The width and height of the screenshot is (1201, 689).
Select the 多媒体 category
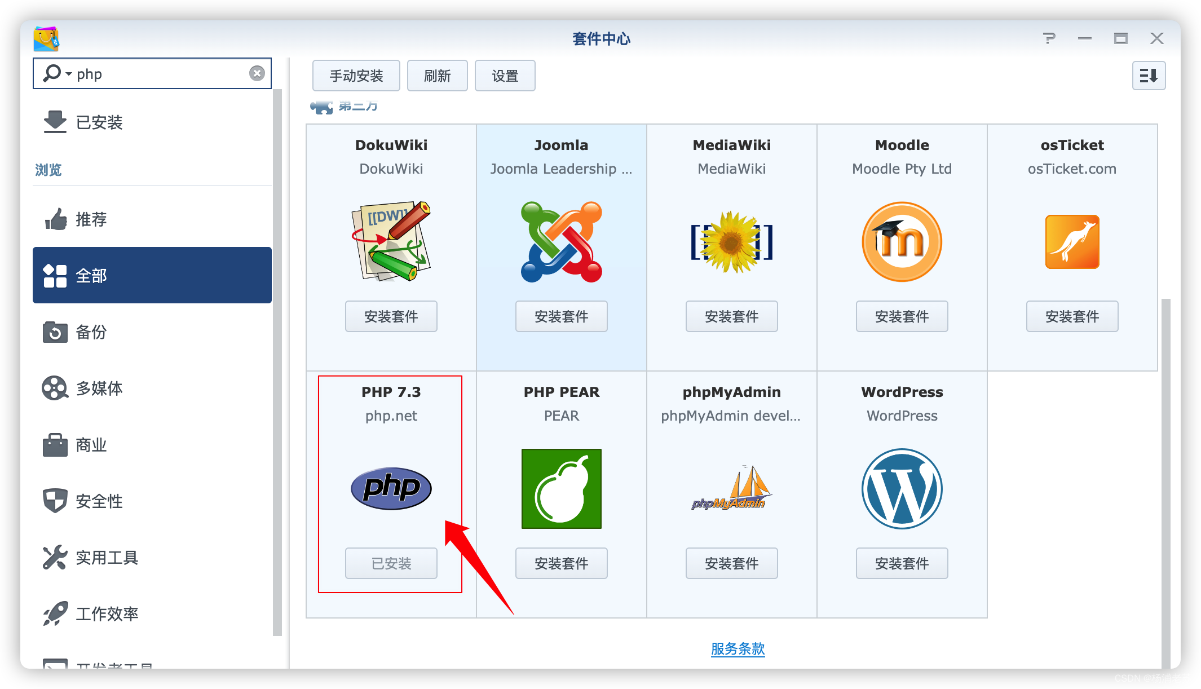tap(152, 388)
